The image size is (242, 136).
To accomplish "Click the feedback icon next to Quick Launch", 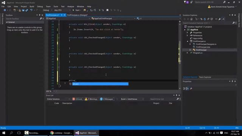I will point(192,2).
